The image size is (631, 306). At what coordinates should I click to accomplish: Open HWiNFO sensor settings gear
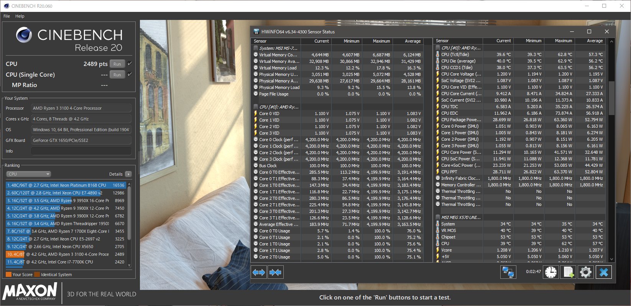point(585,272)
